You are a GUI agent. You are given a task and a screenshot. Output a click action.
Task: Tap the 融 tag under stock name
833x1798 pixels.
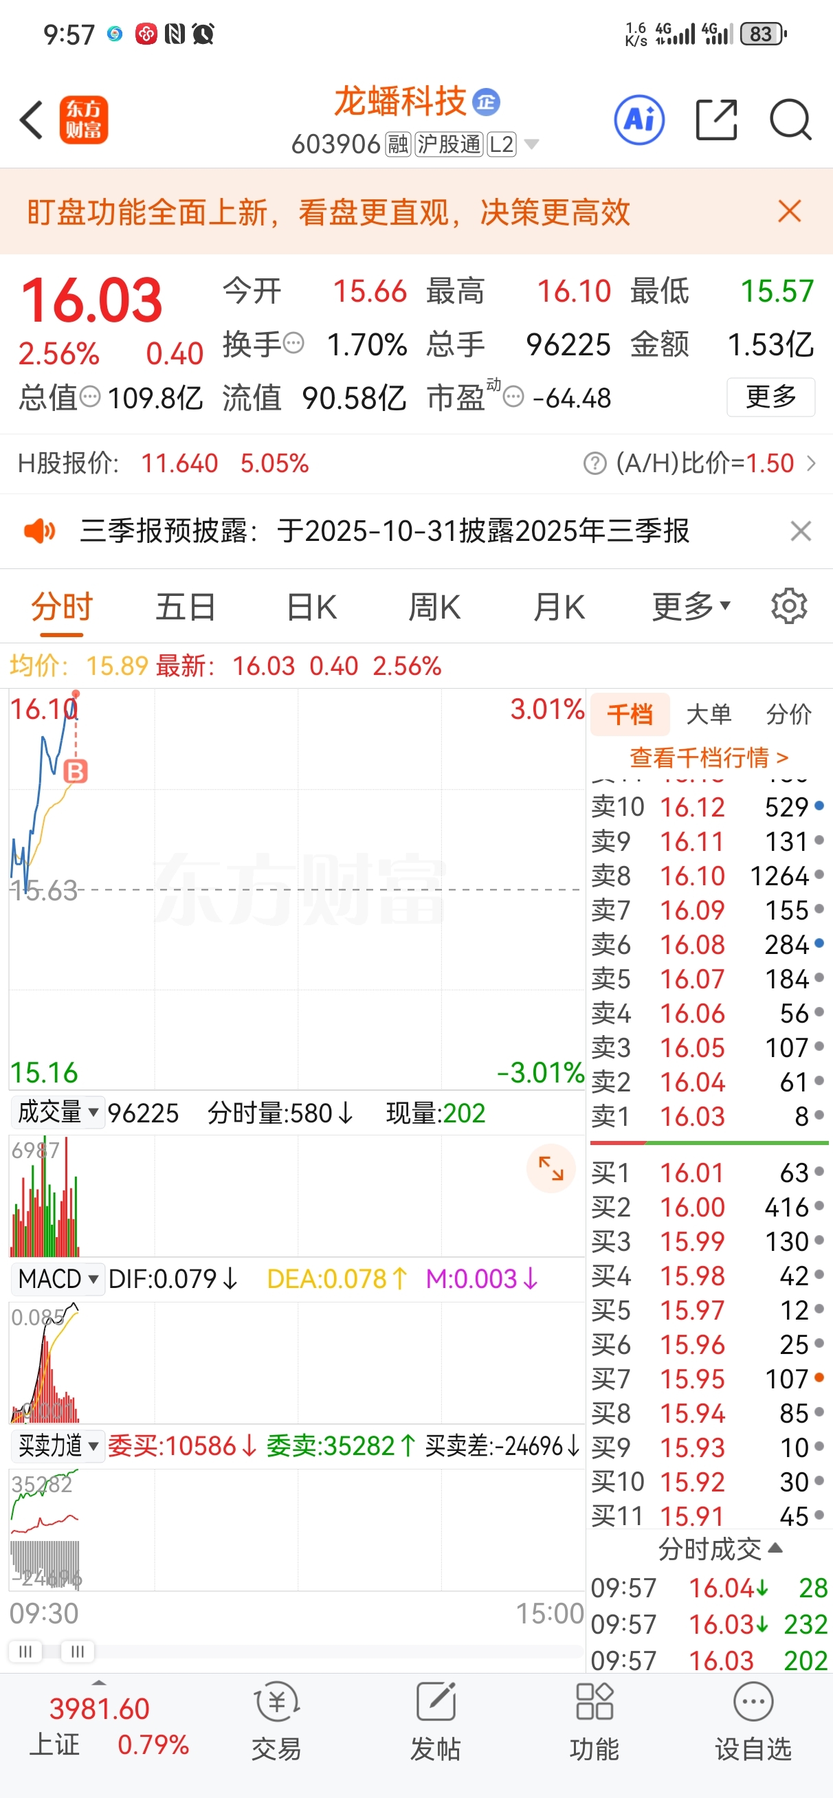(x=398, y=144)
